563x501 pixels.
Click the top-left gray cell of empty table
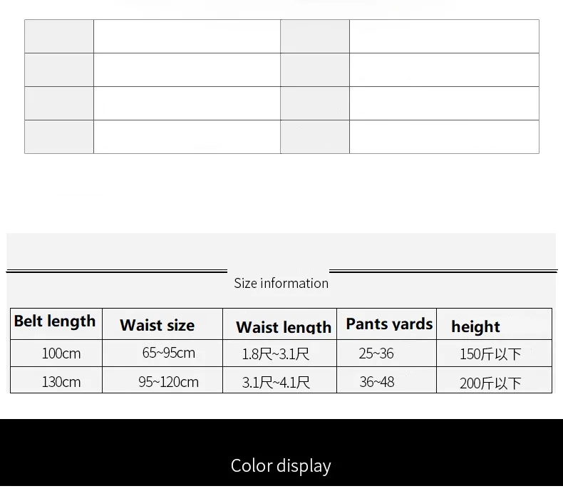(59, 36)
